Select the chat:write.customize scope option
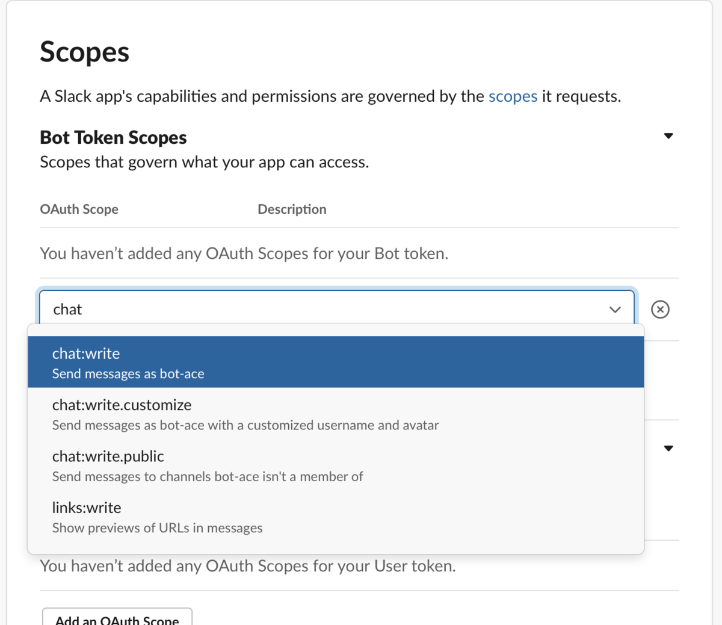Viewport: 722px width, 625px height. click(x=336, y=414)
